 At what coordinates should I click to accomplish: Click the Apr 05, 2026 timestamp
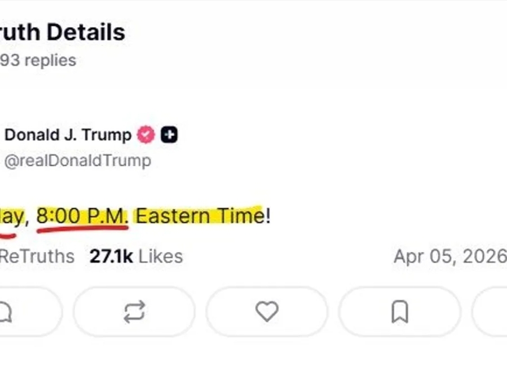tap(449, 256)
